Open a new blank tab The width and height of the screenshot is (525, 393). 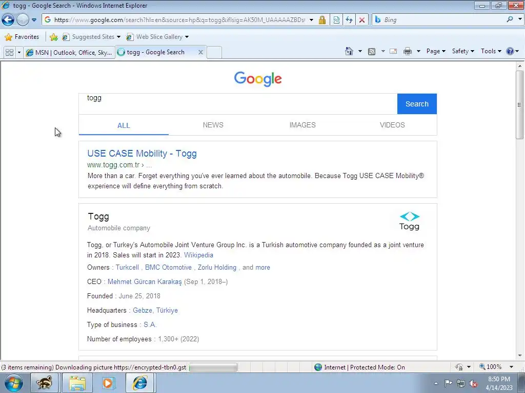click(x=214, y=53)
